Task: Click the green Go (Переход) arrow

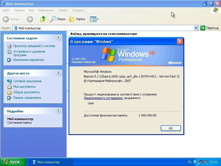Action: coord(203,28)
